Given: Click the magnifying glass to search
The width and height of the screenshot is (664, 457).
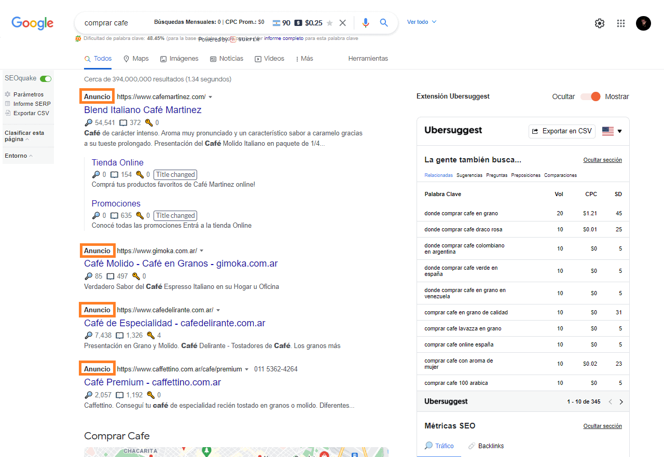Looking at the screenshot, I should (x=384, y=23).
